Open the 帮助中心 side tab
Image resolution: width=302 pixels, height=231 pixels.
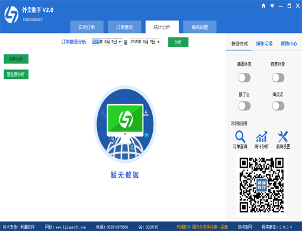(x=289, y=44)
